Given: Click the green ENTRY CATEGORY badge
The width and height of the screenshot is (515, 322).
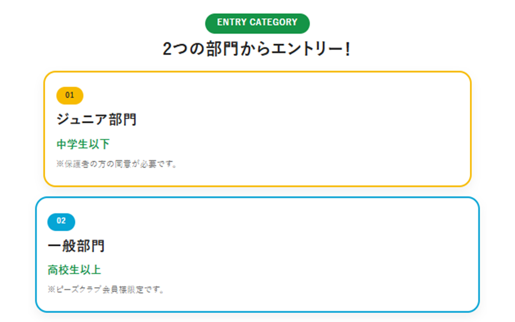Looking at the screenshot, I should (x=257, y=23).
